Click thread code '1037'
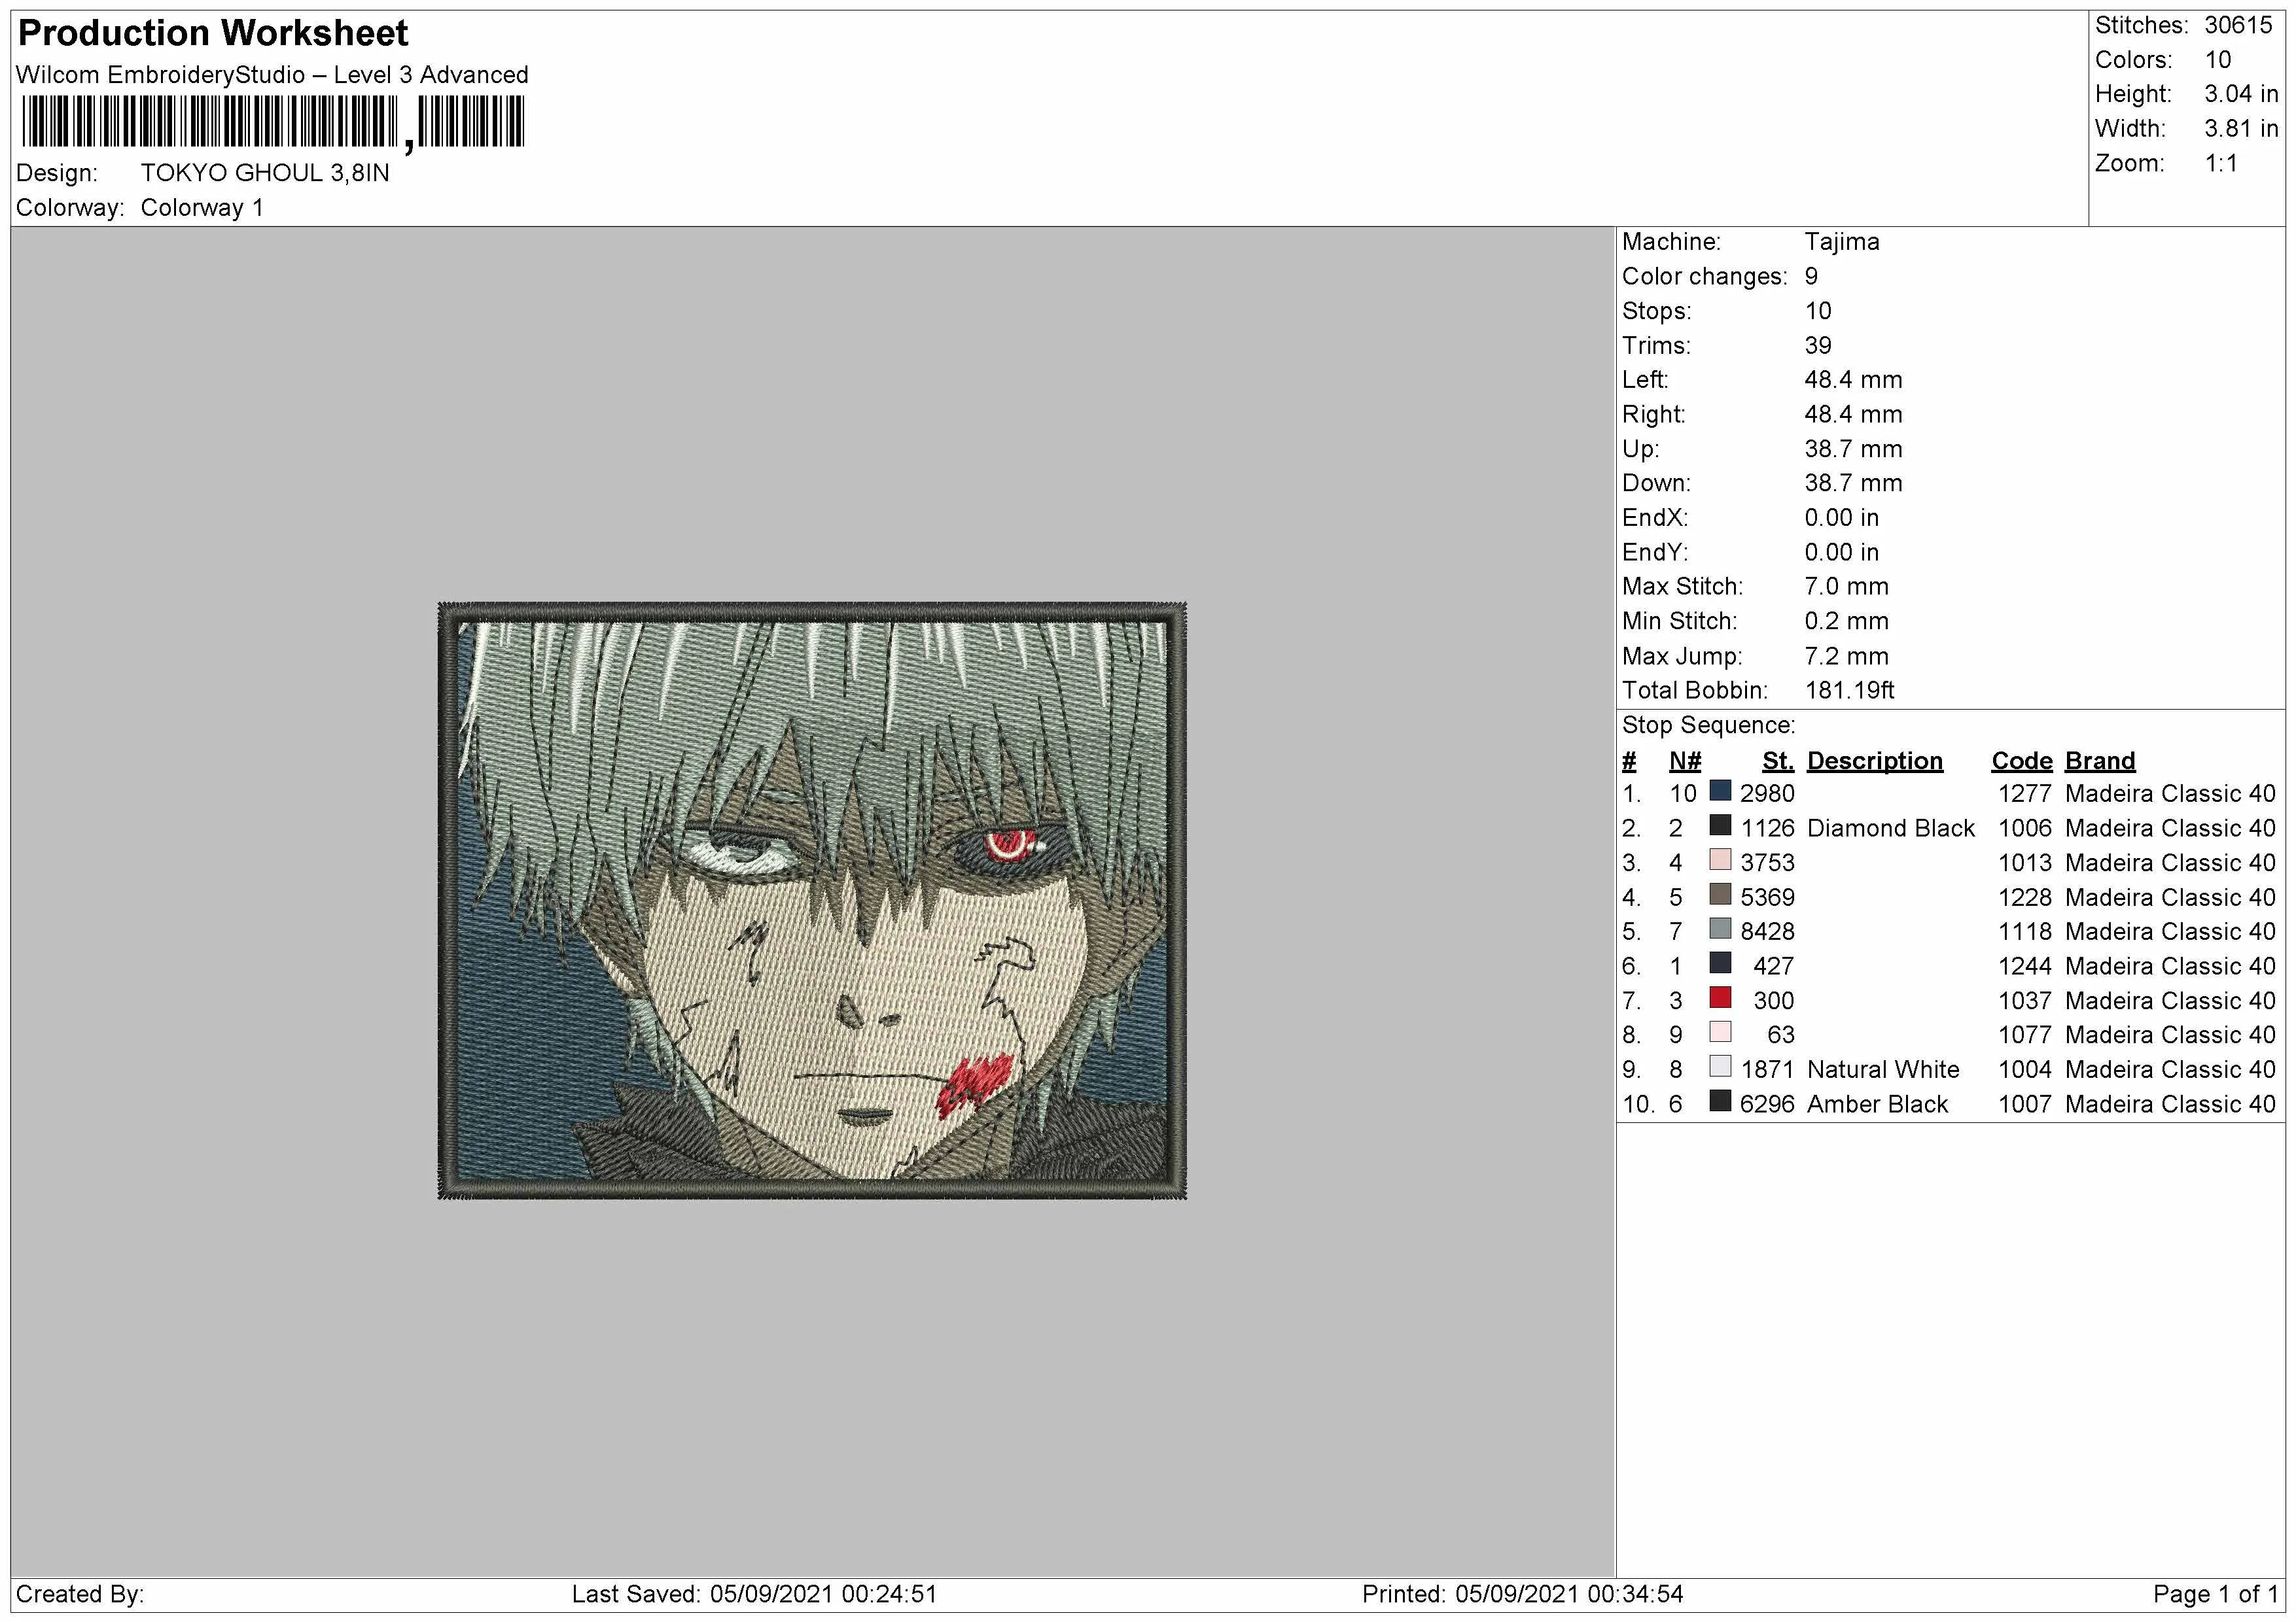 2024,1001
